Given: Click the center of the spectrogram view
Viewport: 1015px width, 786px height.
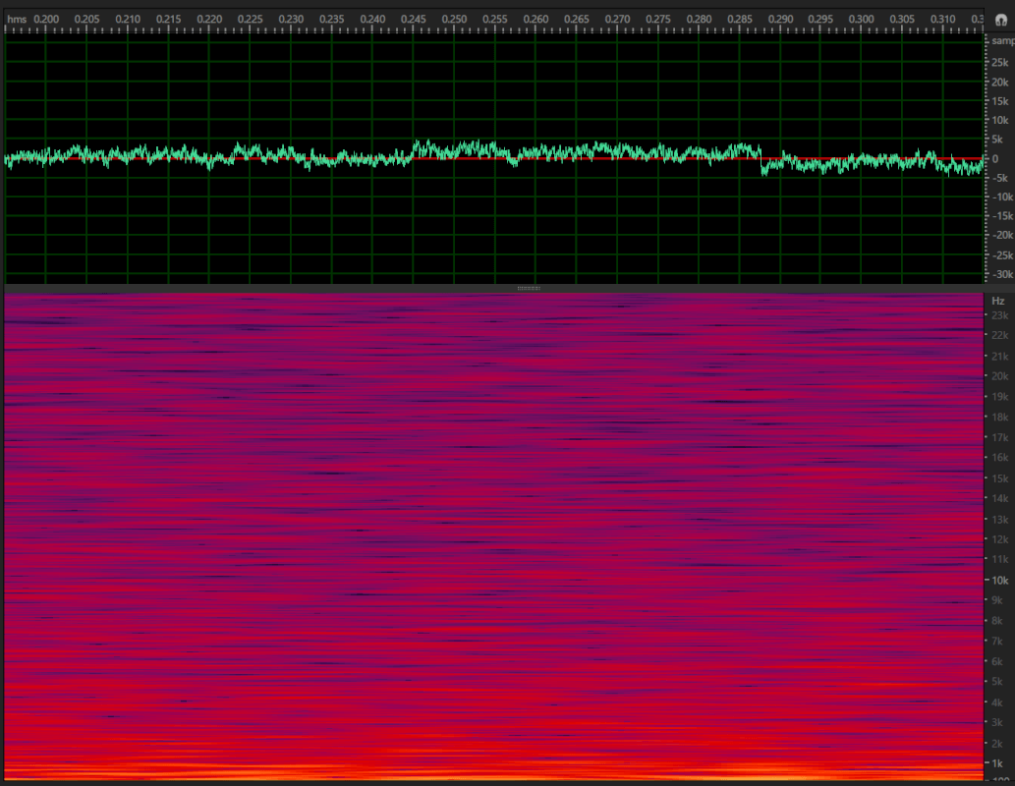Looking at the screenshot, I should (491, 535).
